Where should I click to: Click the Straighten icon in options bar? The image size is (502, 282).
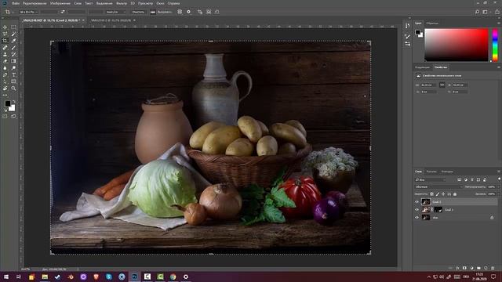tap(153, 12)
